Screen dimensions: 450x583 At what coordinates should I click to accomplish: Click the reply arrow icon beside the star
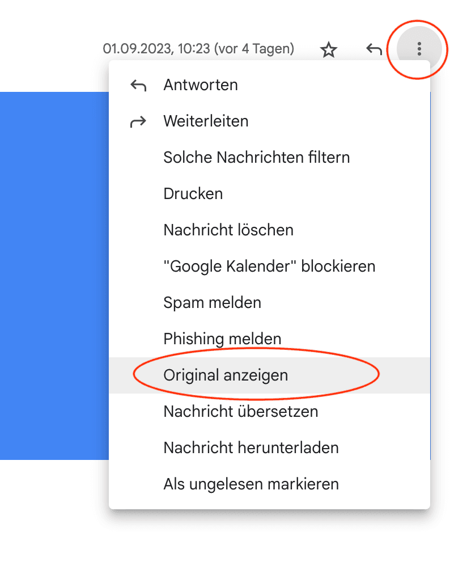click(x=374, y=49)
